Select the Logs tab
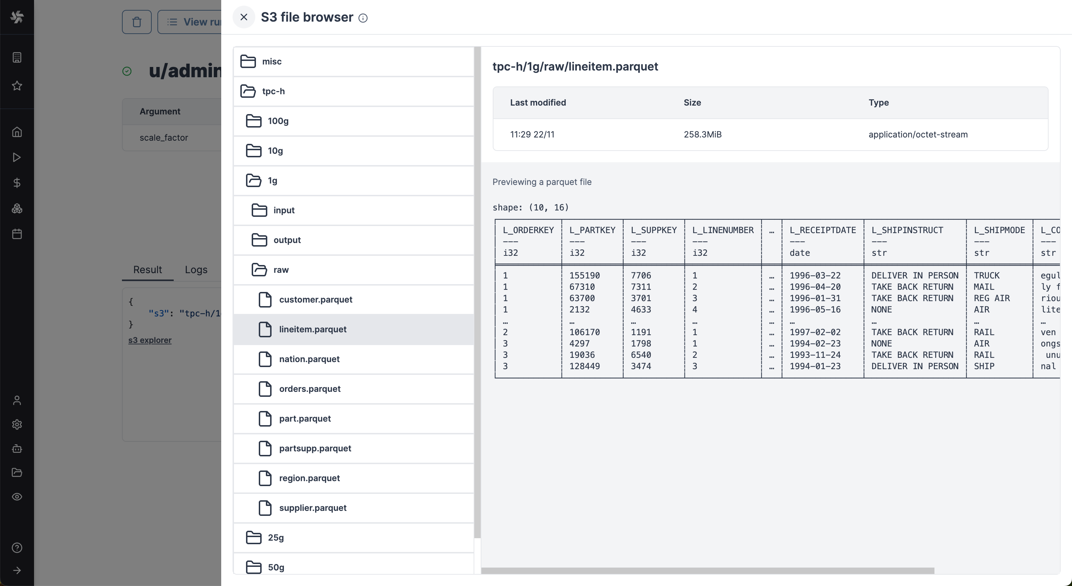The width and height of the screenshot is (1072, 586). coord(195,270)
